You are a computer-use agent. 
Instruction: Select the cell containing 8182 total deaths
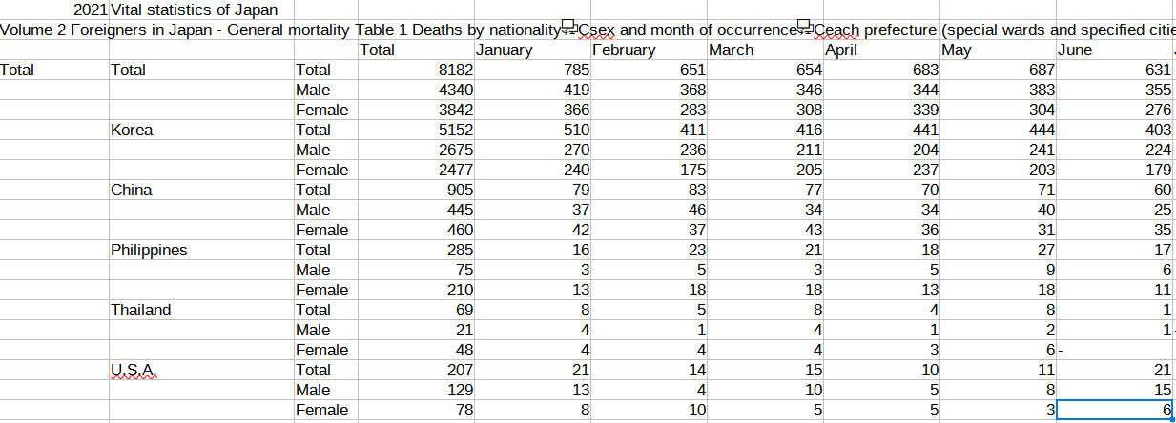tap(415, 70)
